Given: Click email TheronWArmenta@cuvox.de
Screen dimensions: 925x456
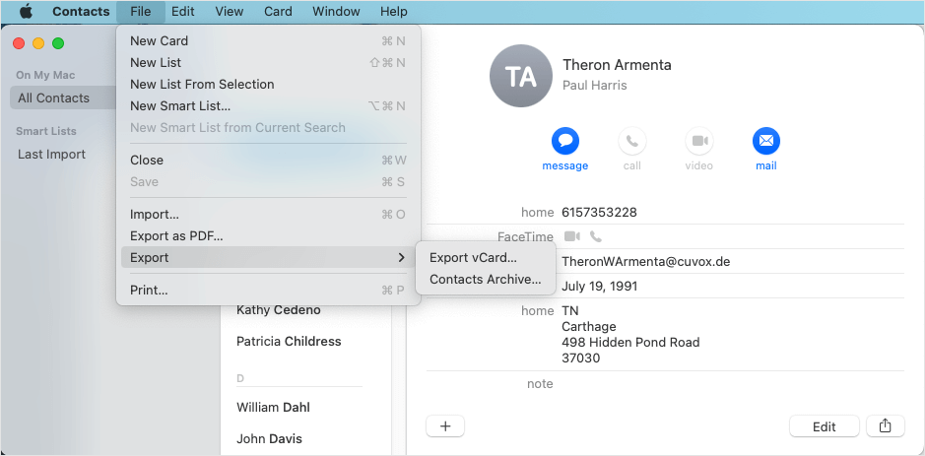Looking at the screenshot, I should click(646, 261).
